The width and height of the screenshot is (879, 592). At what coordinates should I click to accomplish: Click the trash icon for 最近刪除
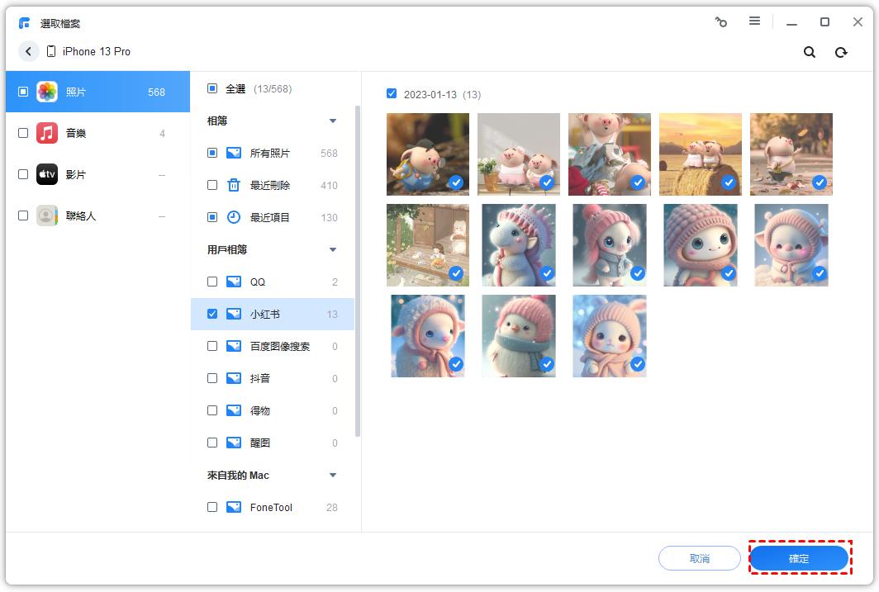[x=234, y=185]
